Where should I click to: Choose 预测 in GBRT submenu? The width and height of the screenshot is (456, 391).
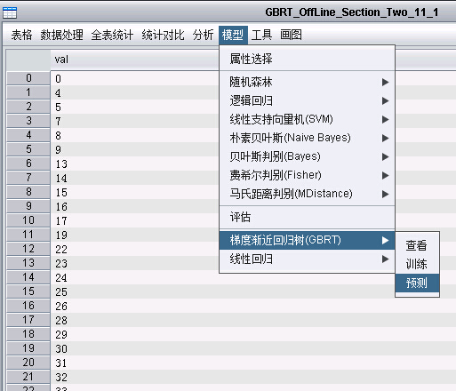[417, 283]
